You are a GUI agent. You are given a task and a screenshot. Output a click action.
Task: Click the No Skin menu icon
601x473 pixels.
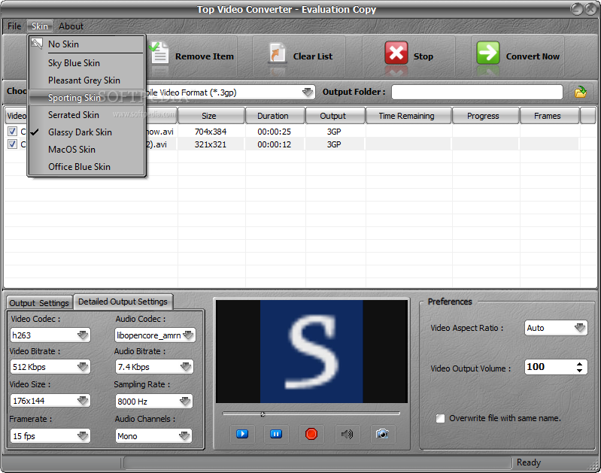click(37, 44)
